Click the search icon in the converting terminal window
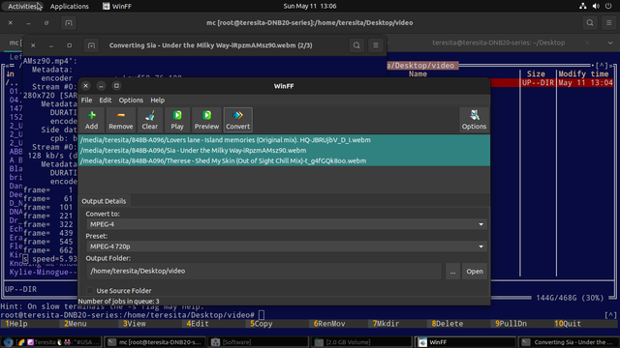The height and width of the screenshot is (348, 620). pos(356,45)
